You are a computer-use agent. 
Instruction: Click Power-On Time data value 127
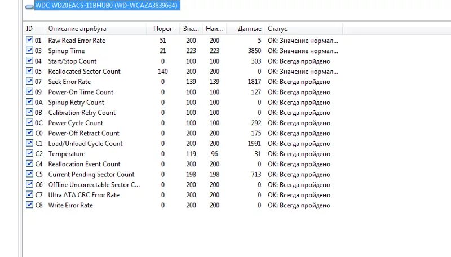[256, 92]
